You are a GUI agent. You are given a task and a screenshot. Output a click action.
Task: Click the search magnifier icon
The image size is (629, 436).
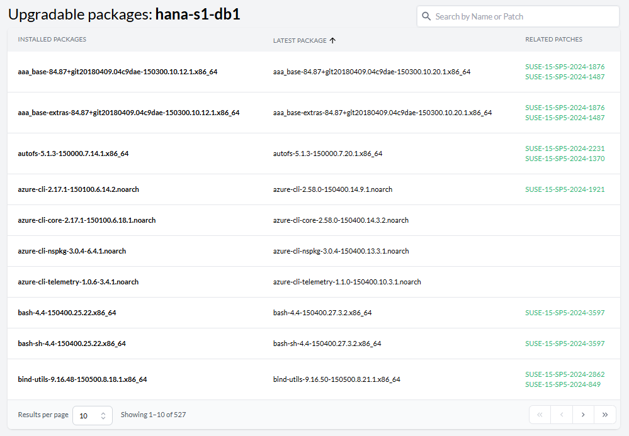pos(426,17)
